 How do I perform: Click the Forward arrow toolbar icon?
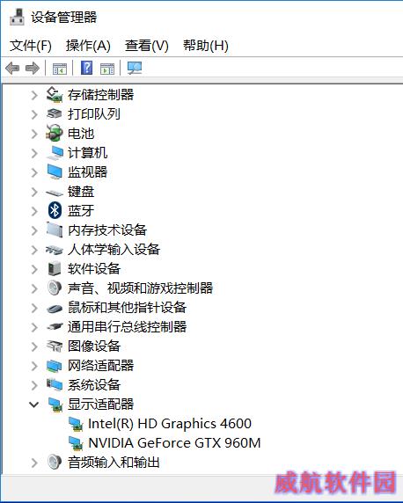(32, 68)
